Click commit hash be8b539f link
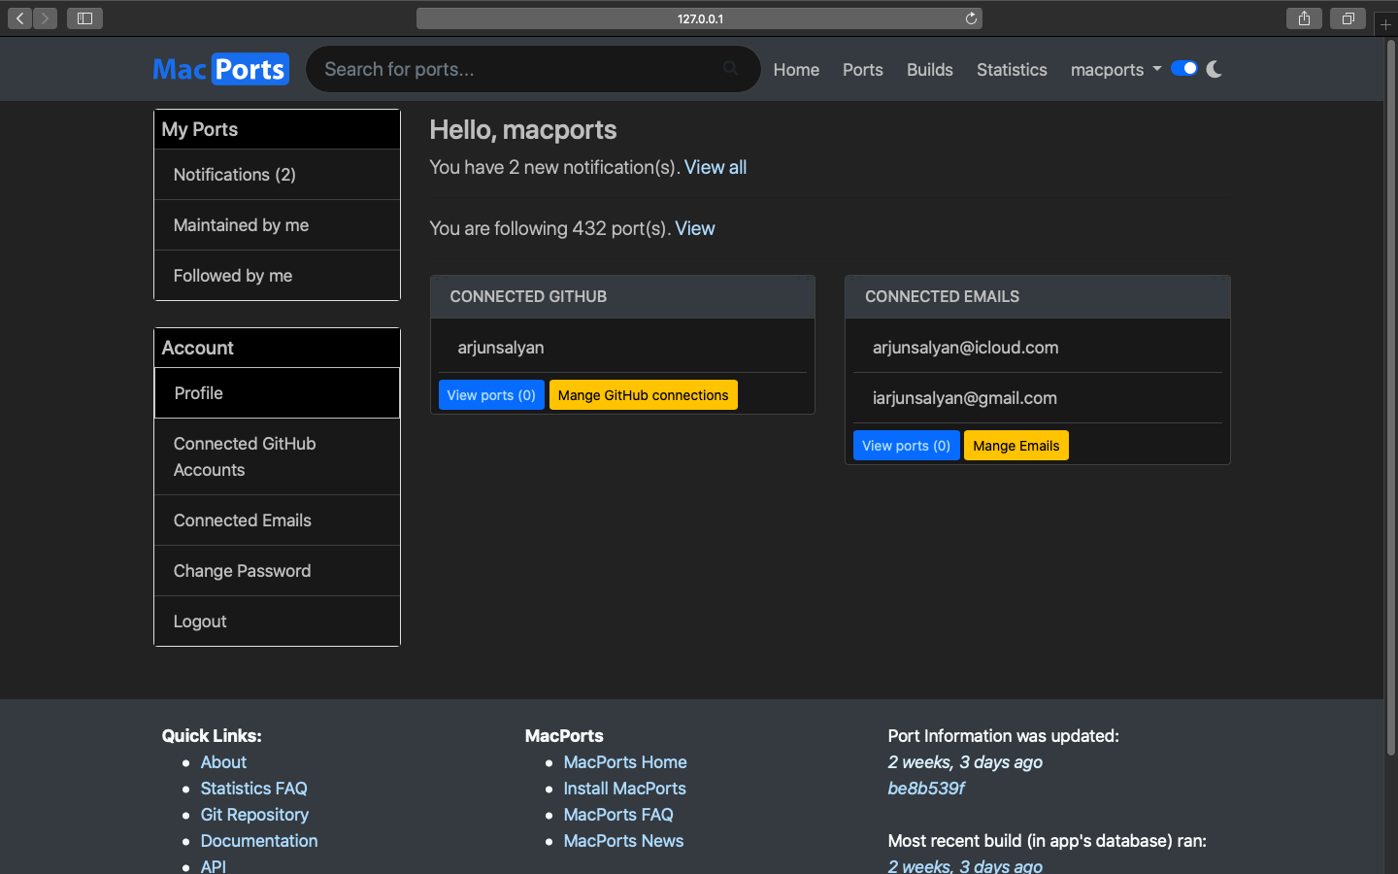 926,789
